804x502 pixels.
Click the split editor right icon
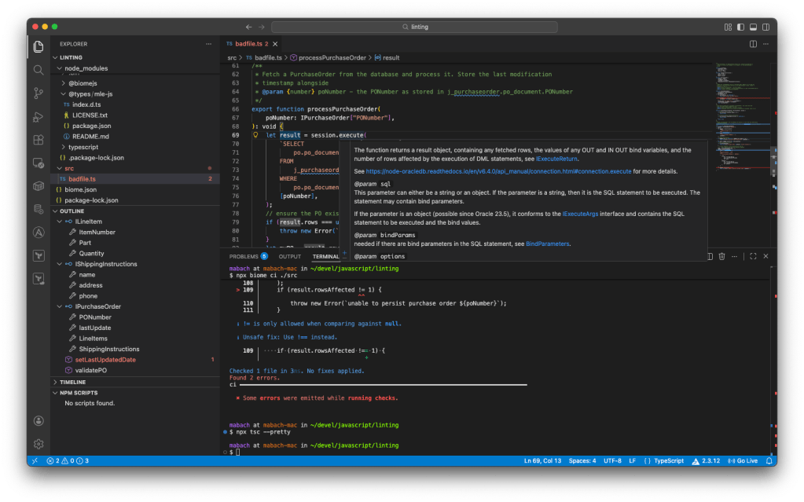tap(753, 44)
